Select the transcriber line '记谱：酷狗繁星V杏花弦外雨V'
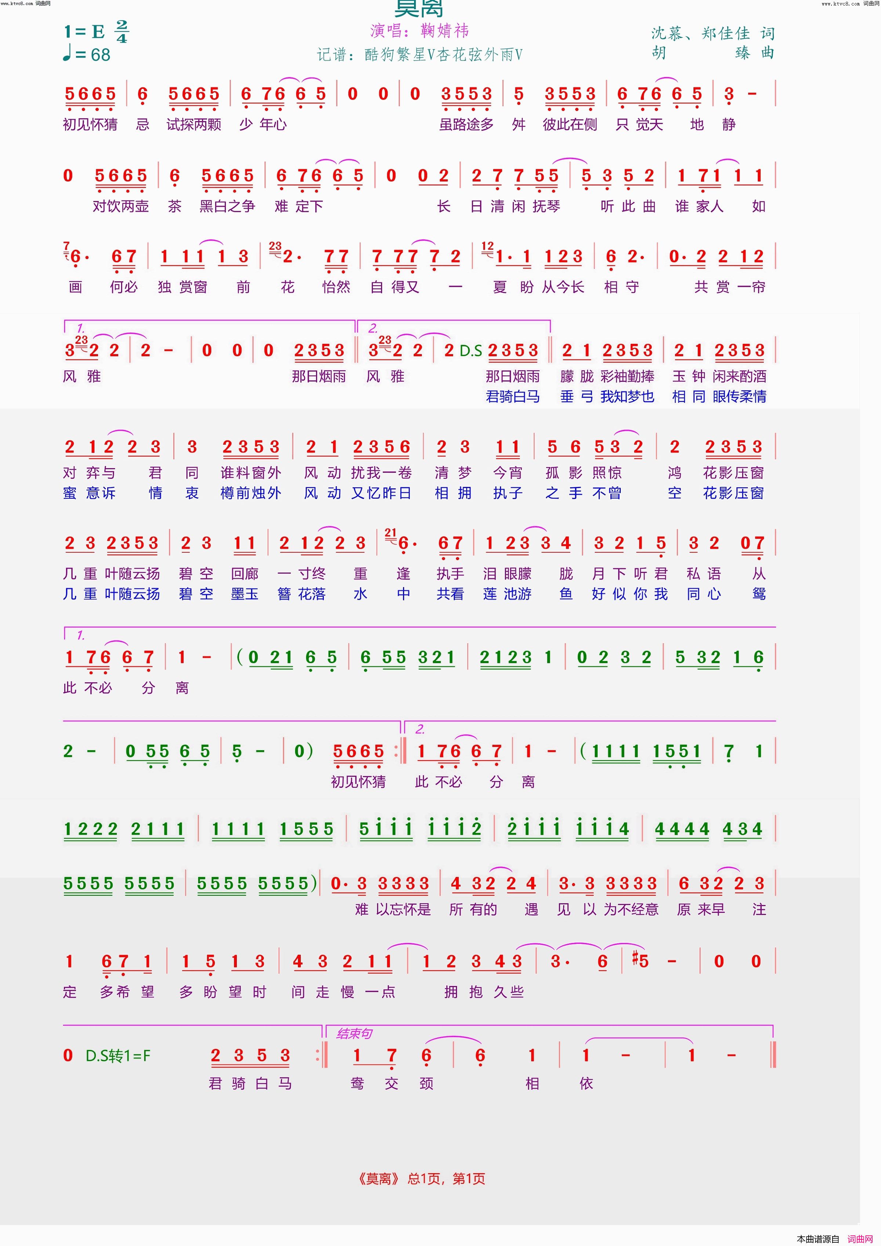The height and width of the screenshot is (1246, 881). pyautogui.click(x=419, y=54)
